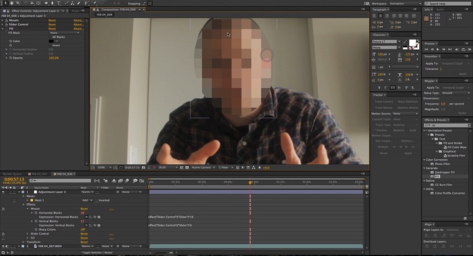The width and height of the screenshot is (473, 256).
Task: Open expression language menu for Vertical Blocks
Action: [x=99, y=225]
